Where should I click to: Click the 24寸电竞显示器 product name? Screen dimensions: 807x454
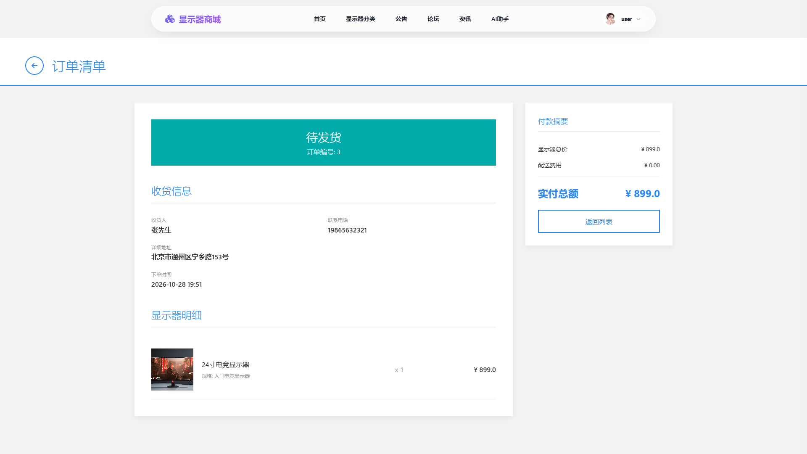[x=226, y=364]
